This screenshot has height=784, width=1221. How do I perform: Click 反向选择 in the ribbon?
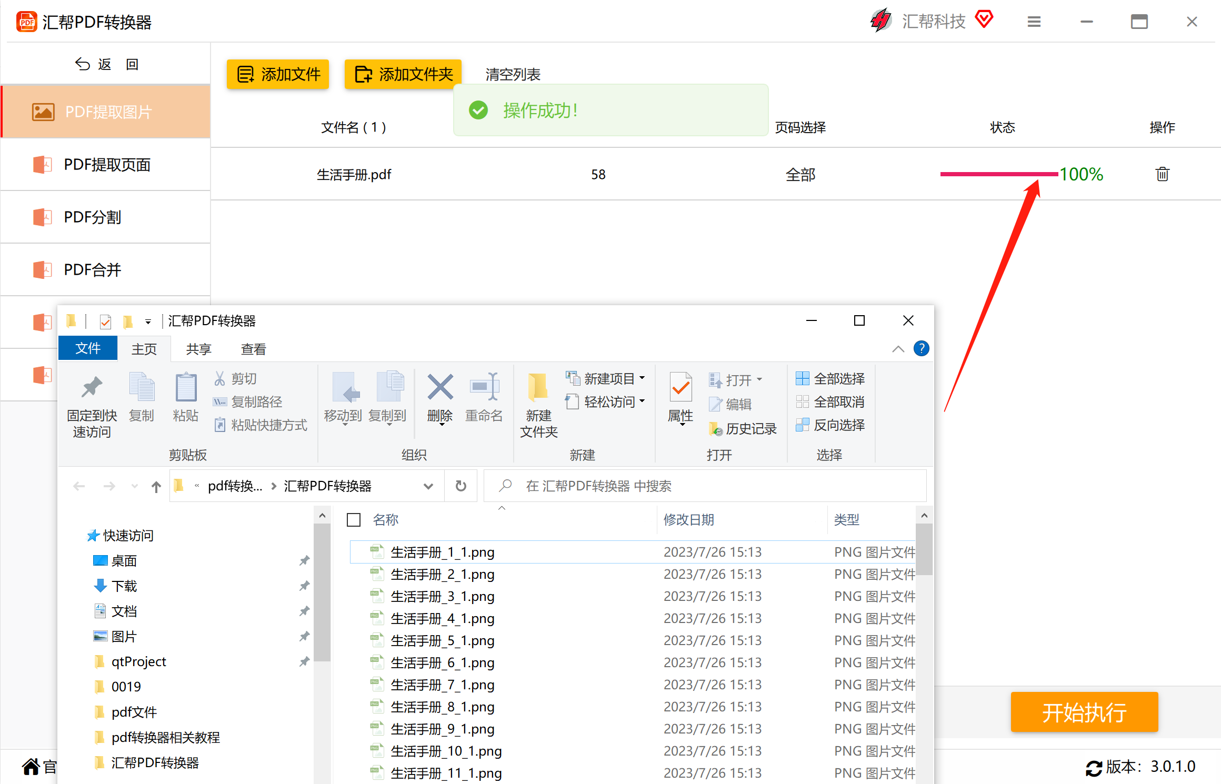[830, 425]
